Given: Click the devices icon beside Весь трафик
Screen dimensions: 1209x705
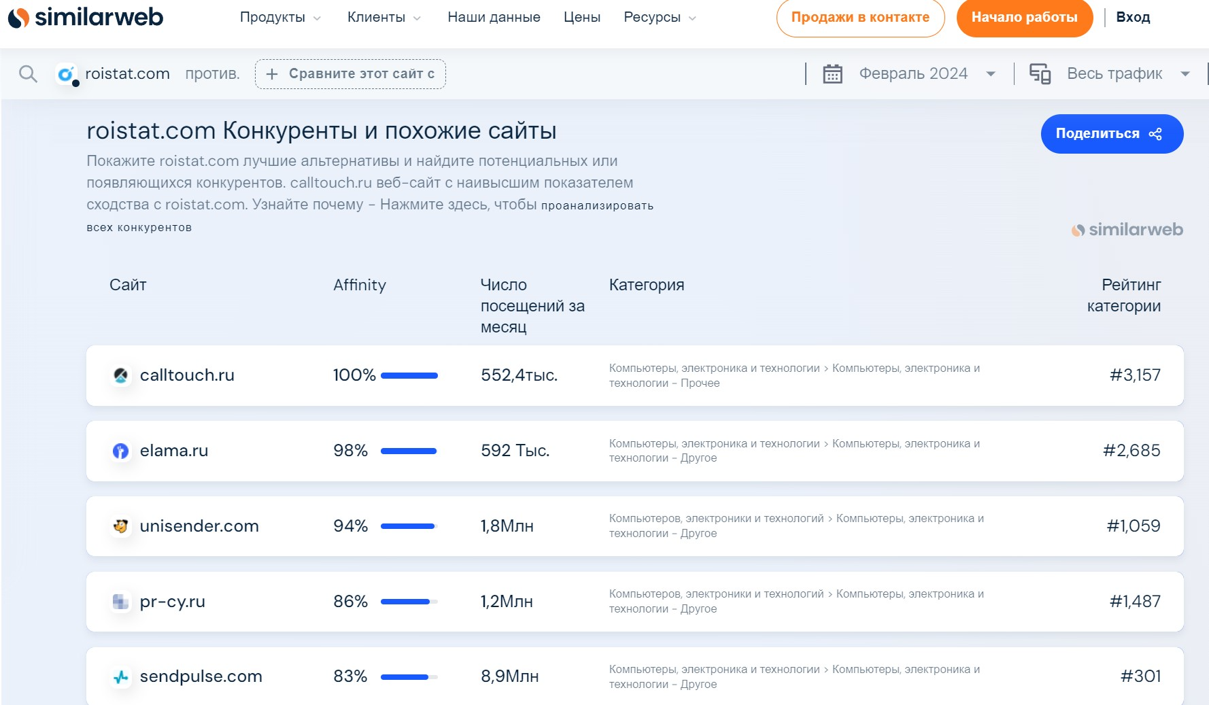Looking at the screenshot, I should click(1040, 73).
